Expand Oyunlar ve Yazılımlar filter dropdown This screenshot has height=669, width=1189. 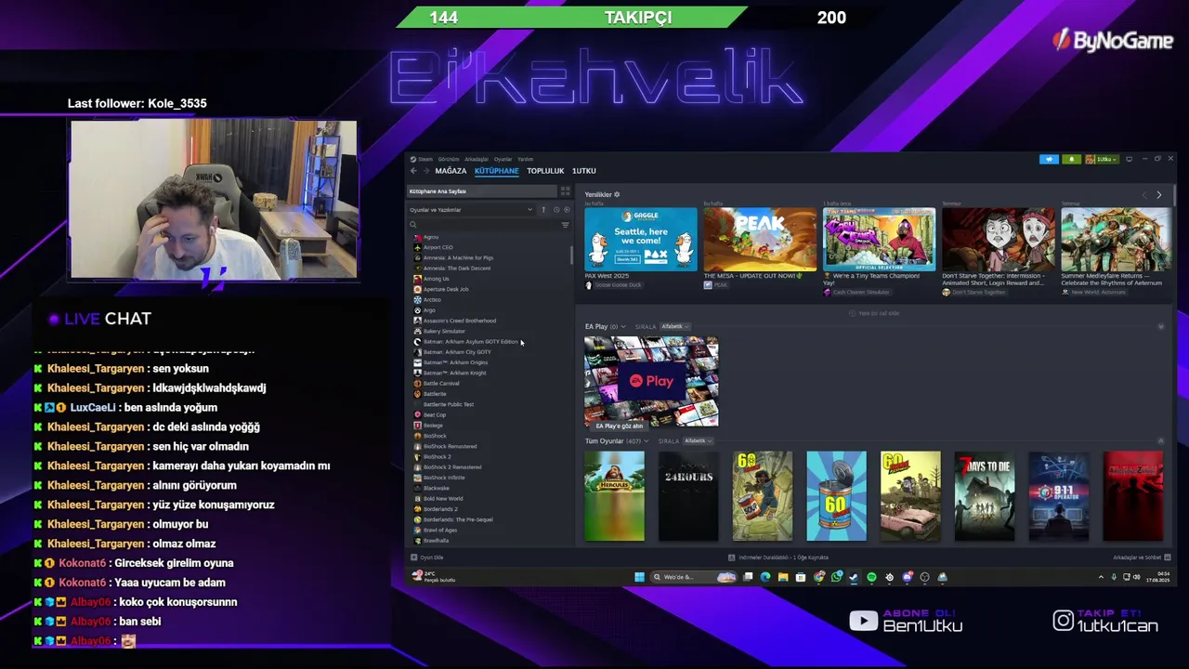click(x=471, y=210)
